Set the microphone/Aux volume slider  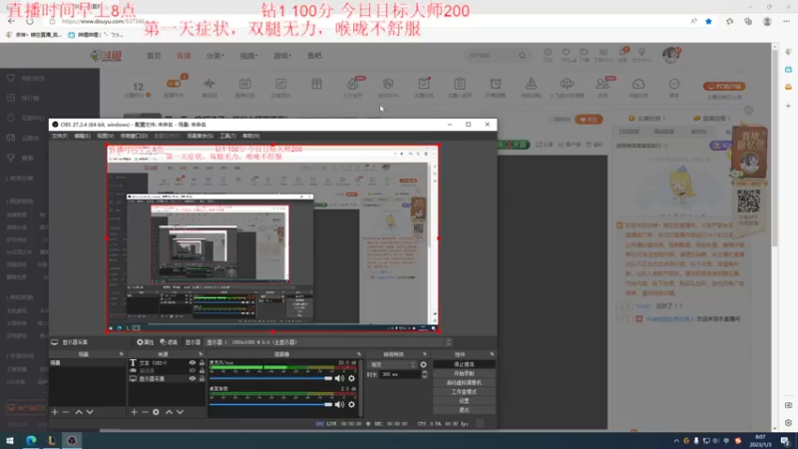pyautogui.click(x=270, y=378)
